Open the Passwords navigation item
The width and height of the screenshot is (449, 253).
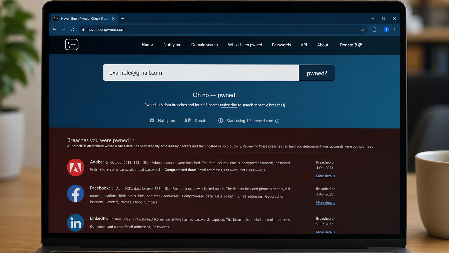coord(281,45)
